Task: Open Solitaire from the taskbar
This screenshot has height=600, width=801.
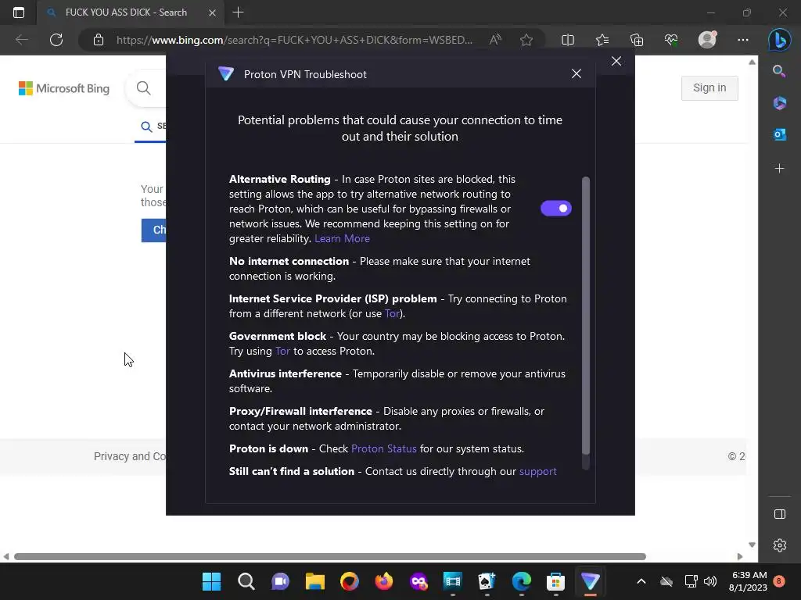Action: tap(487, 581)
